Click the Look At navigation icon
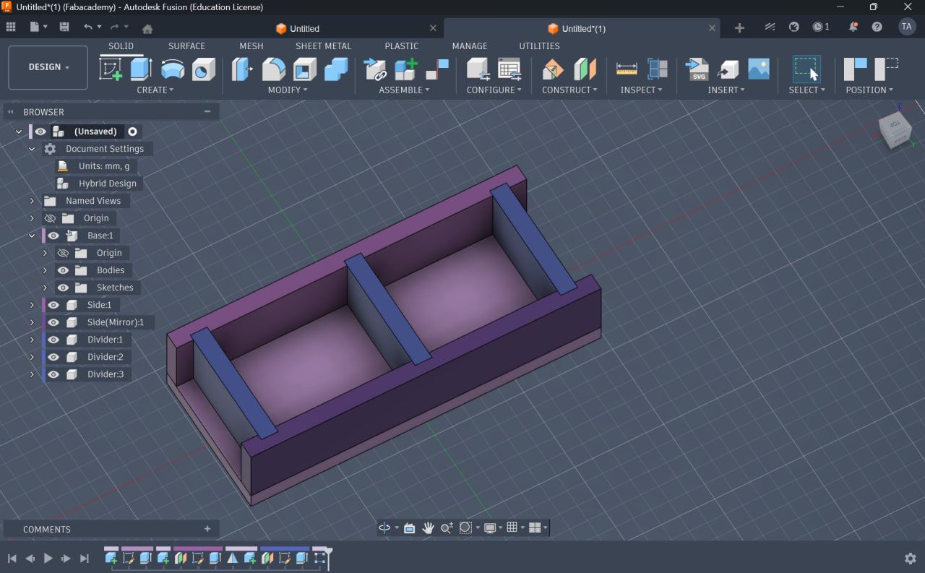 point(409,527)
